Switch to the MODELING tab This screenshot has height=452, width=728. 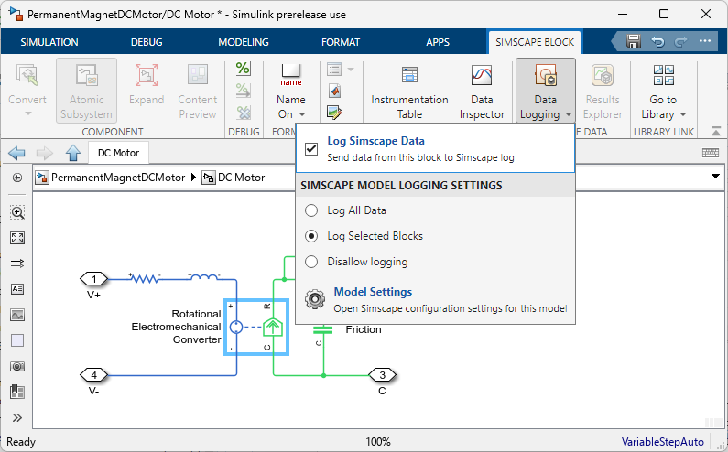[x=244, y=42]
